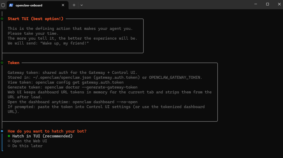Minimize the terminal window
Screen dimensions: 283x158
coord(255,4)
